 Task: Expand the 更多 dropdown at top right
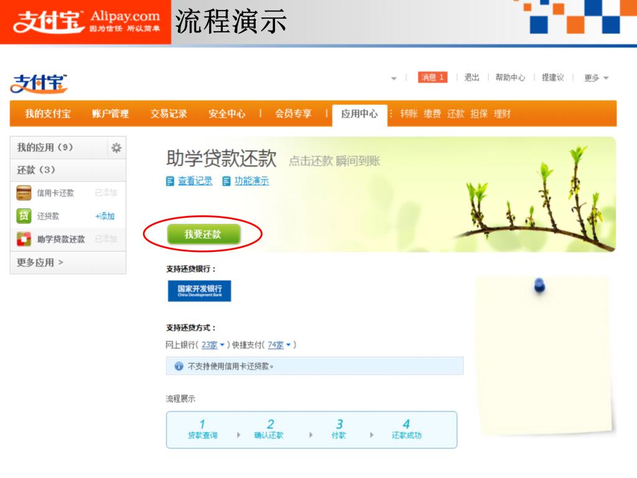(596, 78)
